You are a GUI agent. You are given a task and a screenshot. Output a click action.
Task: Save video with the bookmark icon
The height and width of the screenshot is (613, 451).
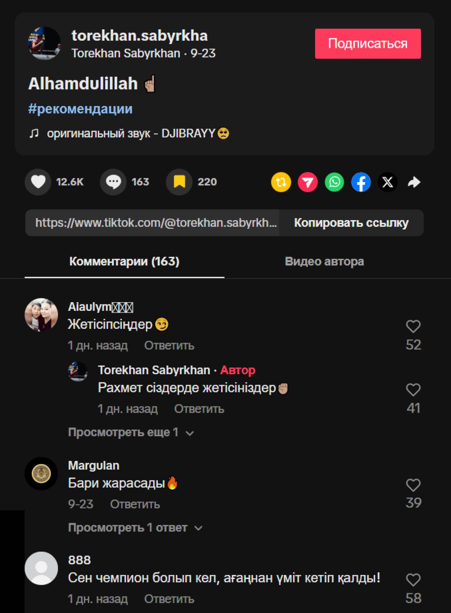pyautogui.click(x=179, y=182)
